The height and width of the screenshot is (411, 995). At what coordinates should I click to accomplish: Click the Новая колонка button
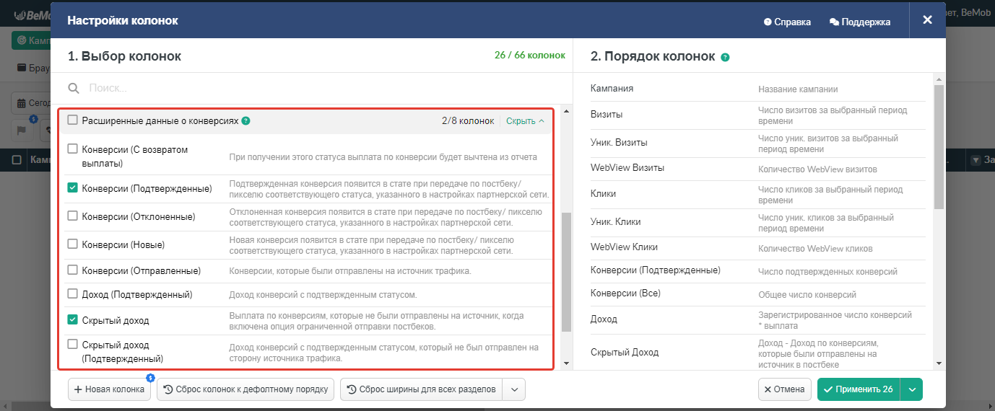tap(110, 389)
